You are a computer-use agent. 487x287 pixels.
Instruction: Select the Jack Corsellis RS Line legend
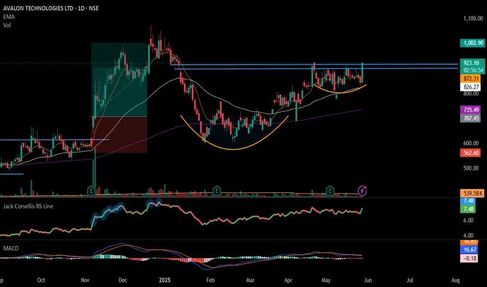click(x=28, y=206)
